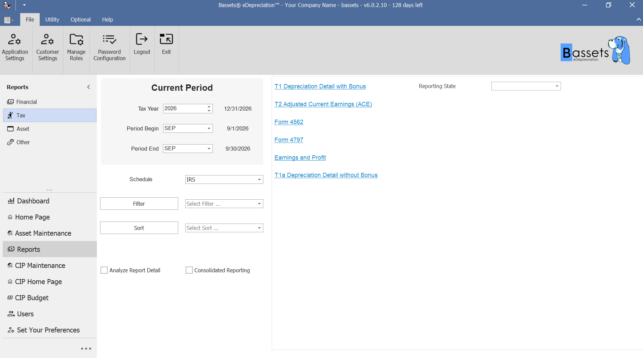Open the Select Sort dropdown

click(259, 228)
